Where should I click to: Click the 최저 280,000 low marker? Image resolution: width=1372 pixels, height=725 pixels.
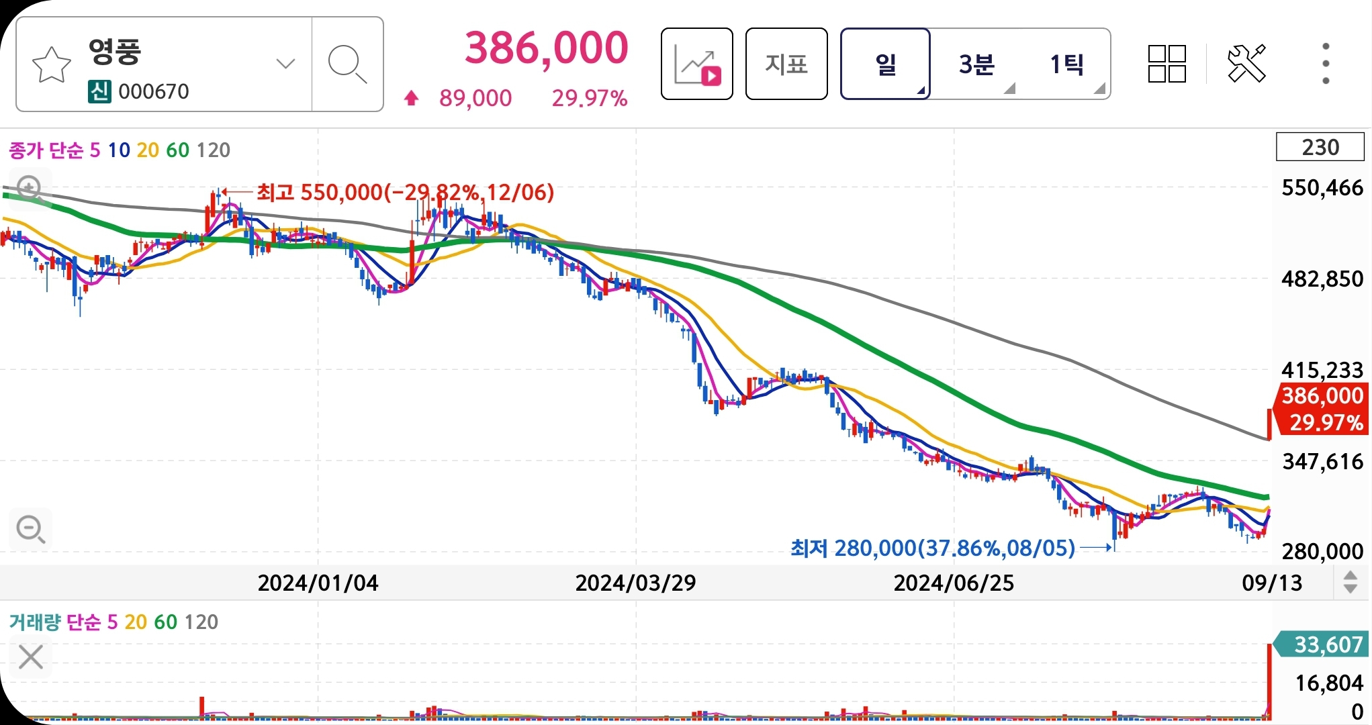tap(933, 548)
